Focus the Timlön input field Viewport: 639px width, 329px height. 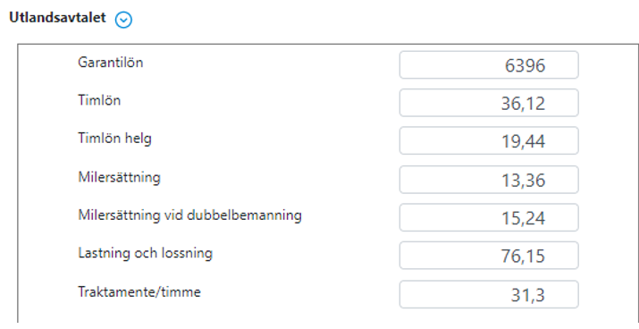tap(489, 103)
